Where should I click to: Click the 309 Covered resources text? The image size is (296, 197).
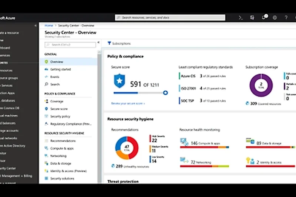coord(265,103)
